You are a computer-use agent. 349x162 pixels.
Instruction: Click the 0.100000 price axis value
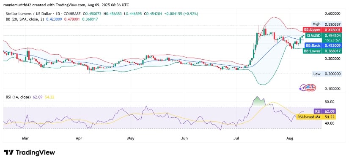point(333,89)
